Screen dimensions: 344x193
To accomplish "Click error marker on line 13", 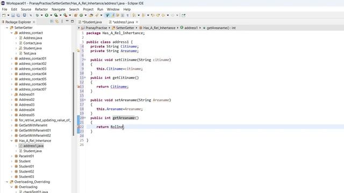I will [78, 87].
